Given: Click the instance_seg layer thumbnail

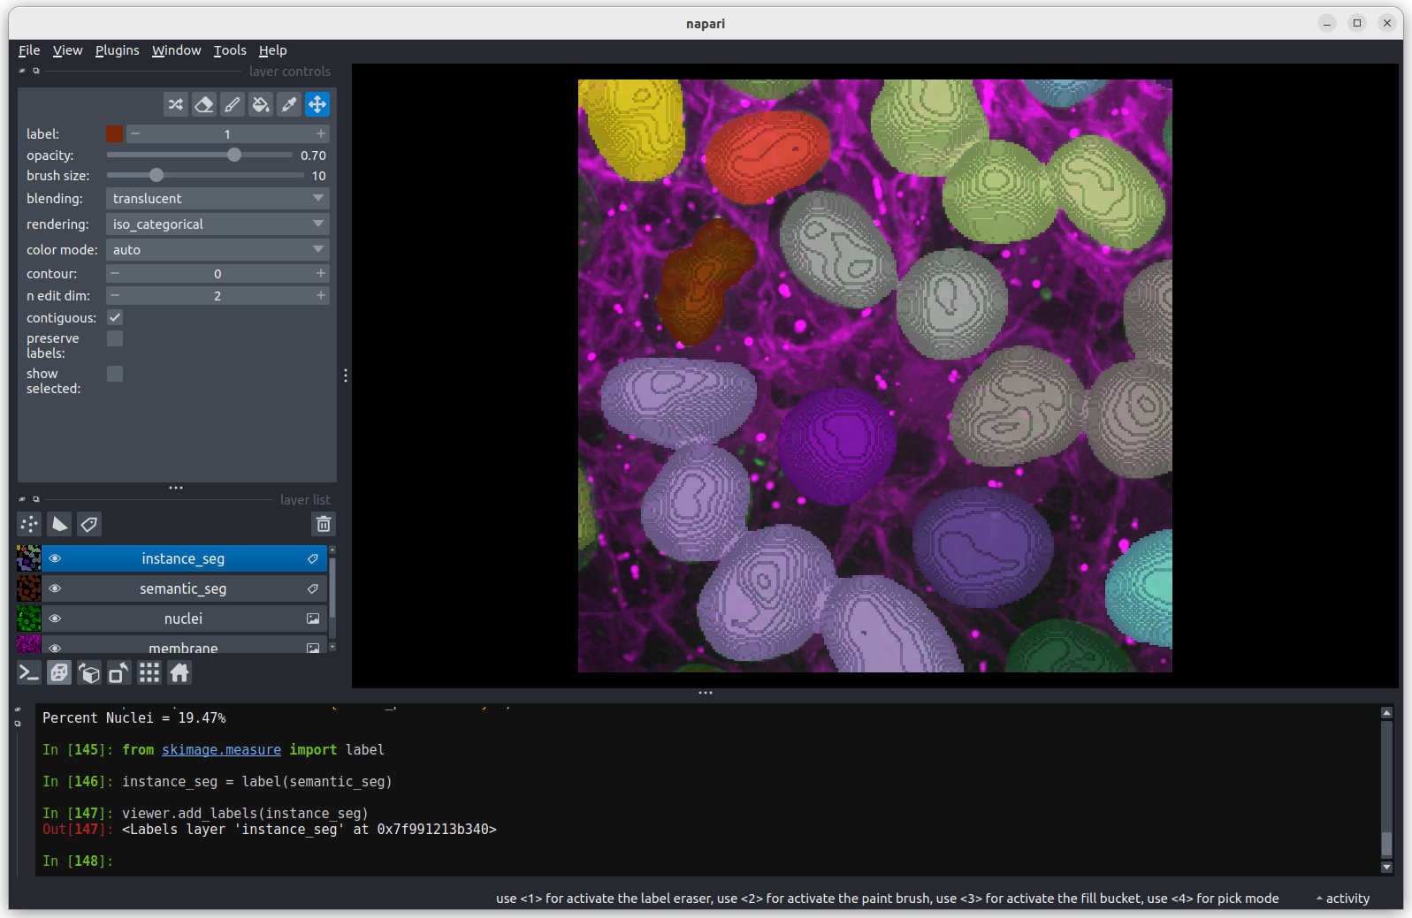Looking at the screenshot, I should click(29, 558).
